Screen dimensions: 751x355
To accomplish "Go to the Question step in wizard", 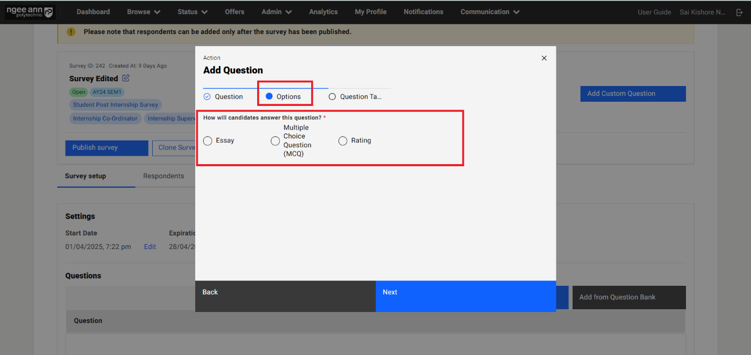I will (x=224, y=96).
